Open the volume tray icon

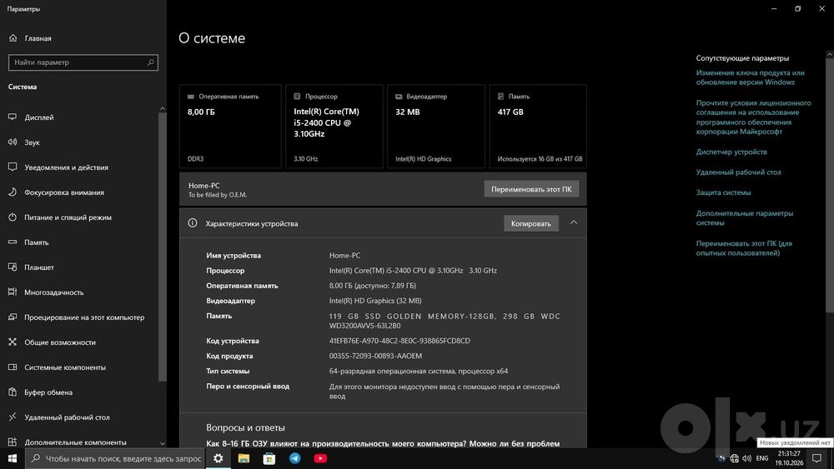pos(746,458)
